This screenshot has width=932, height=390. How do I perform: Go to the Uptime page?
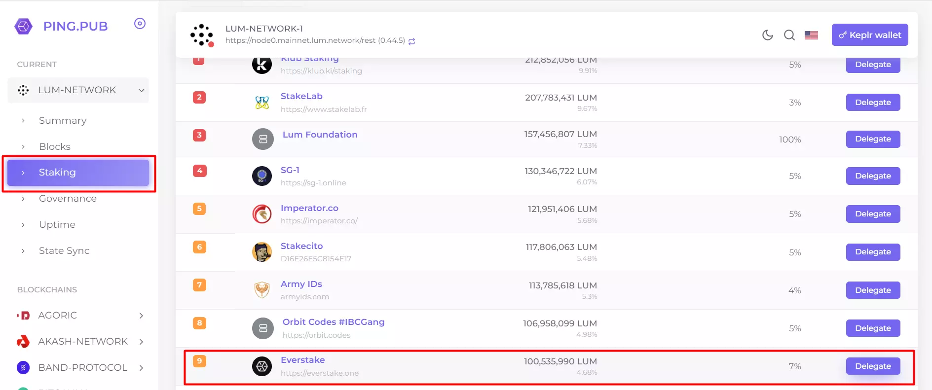tap(57, 224)
